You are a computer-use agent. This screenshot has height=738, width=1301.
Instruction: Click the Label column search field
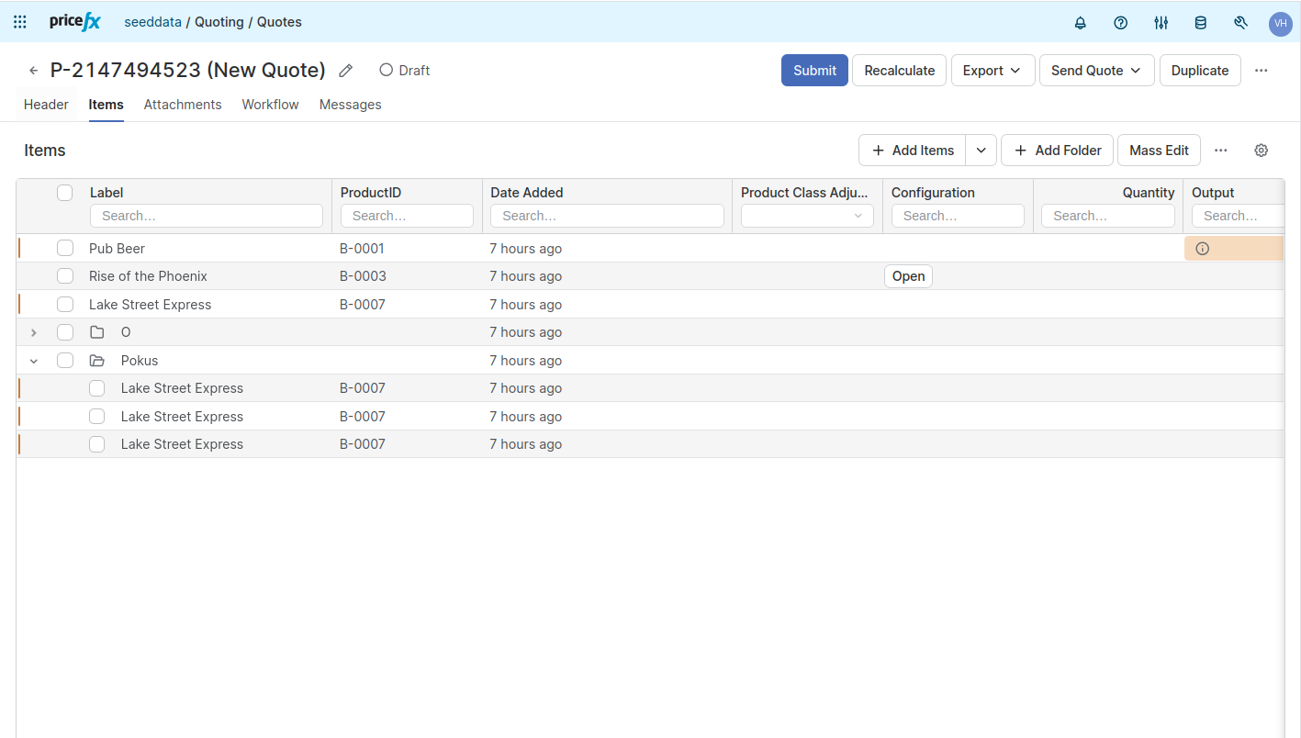tap(207, 216)
